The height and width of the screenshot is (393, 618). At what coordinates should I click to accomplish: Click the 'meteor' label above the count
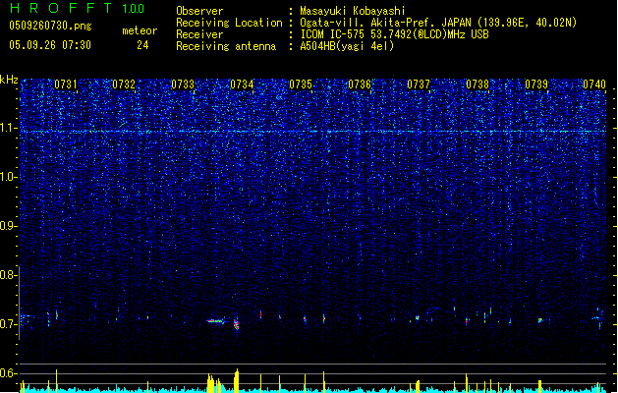(140, 30)
